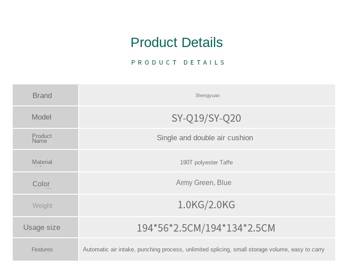Click the 190T polyester Taffe value
347x276 pixels.
206,162
